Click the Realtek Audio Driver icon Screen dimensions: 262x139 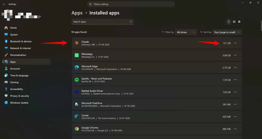click(x=77, y=92)
